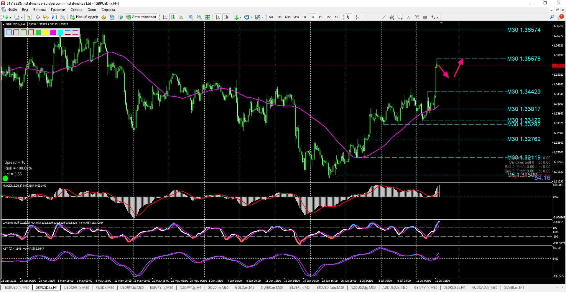The width and height of the screenshot is (566, 292).
Task: Open the Сервис menu
Action: coord(76,10)
